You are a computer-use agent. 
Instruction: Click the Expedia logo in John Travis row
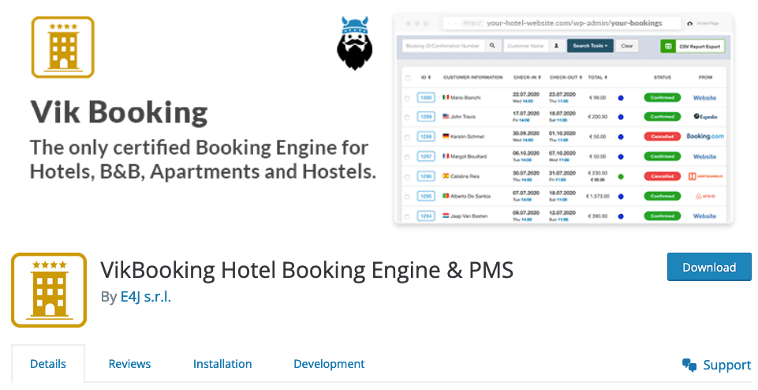tap(705, 117)
